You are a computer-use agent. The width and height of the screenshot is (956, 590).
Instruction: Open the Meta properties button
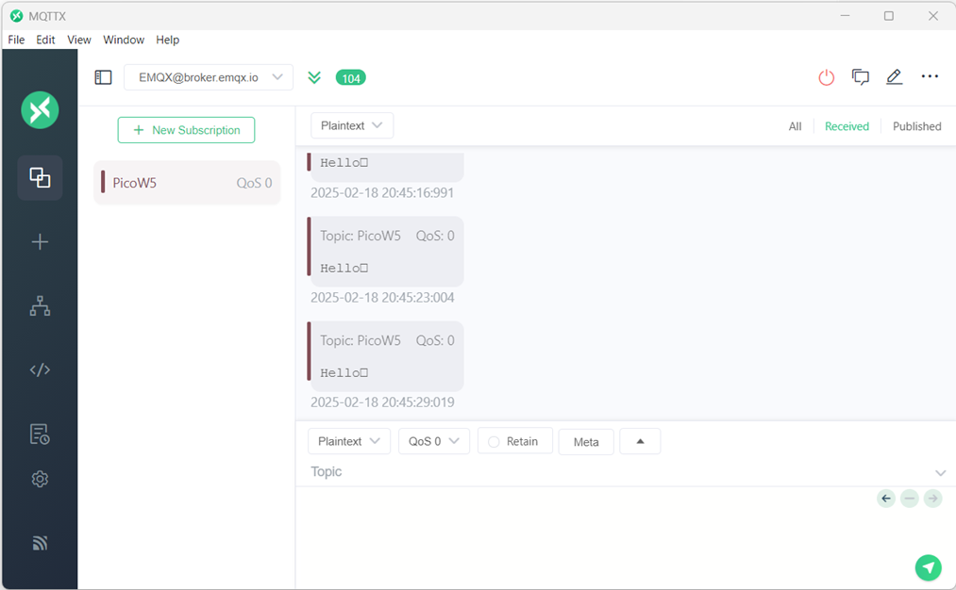pyautogui.click(x=586, y=442)
